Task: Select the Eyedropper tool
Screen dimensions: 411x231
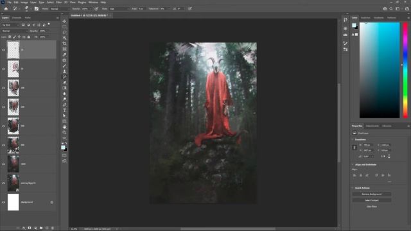Action: [64, 55]
